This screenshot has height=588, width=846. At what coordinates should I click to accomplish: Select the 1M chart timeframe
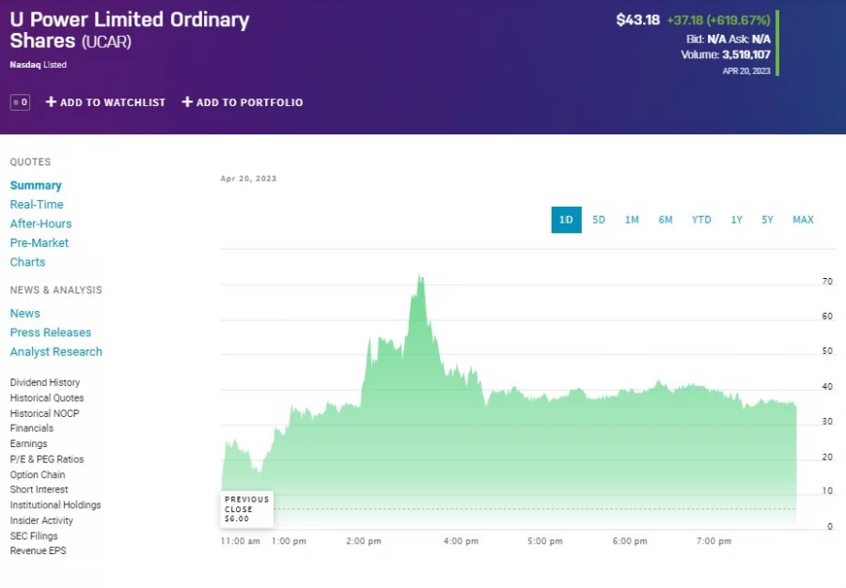[x=632, y=219]
